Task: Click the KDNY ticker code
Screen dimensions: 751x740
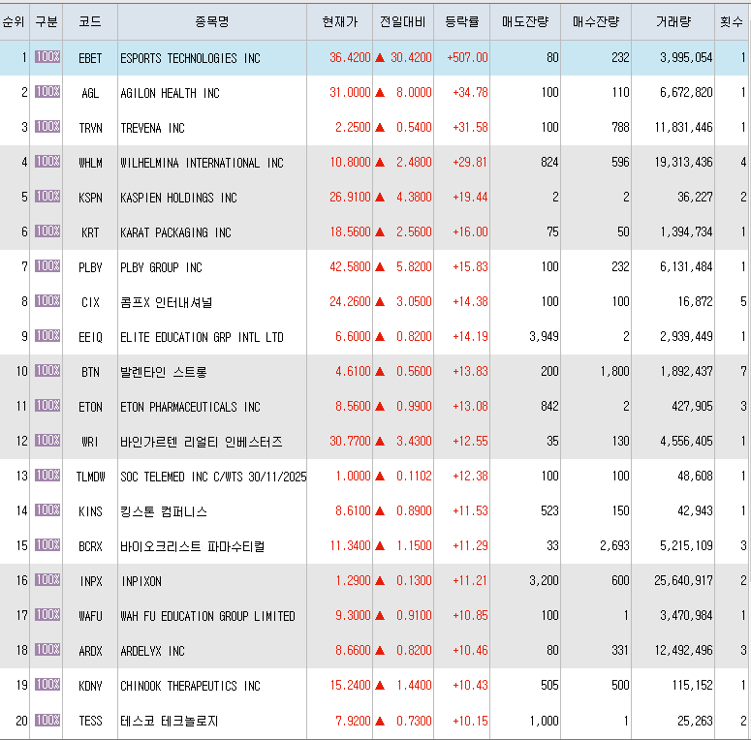Action: click(90, 686)
